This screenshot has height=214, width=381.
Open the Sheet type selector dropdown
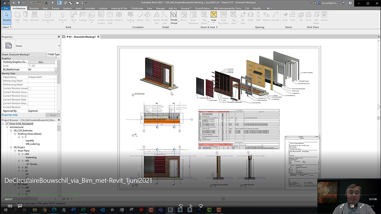coord(59,46)
